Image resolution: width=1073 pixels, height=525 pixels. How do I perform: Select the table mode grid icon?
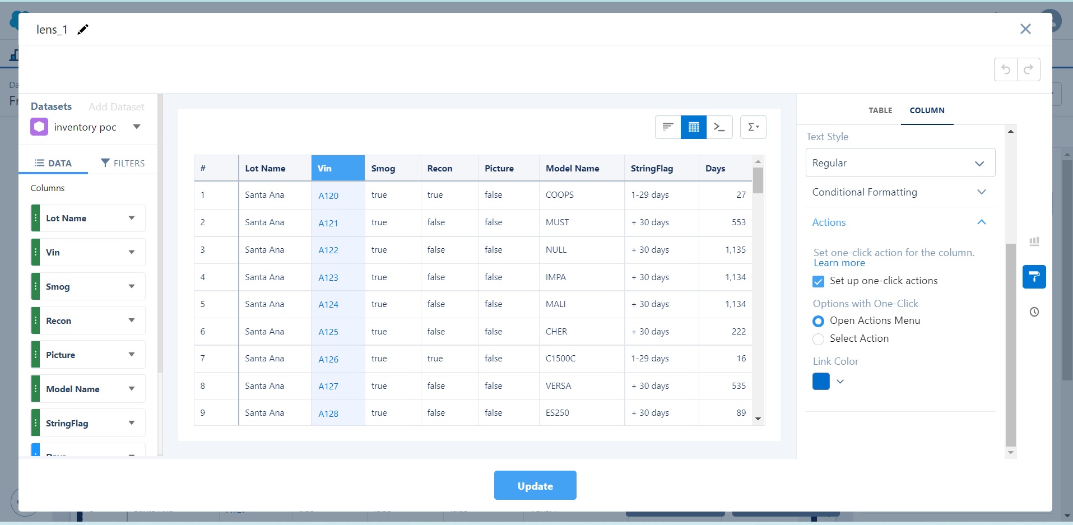[694, 127]
